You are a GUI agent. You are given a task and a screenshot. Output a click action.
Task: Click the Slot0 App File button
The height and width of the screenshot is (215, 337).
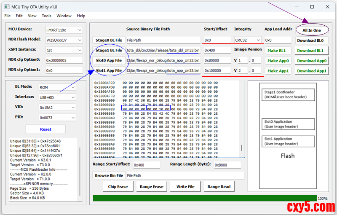click(109, 60)
